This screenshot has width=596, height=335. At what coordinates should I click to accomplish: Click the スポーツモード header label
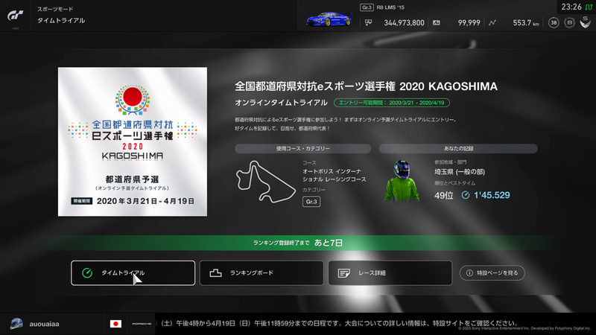[55, 9]
